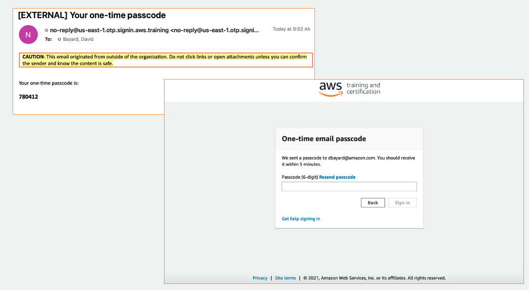Click the yellow CAUTION warning banner
Screen dimensions: 529x290
[x=166, y=60]
